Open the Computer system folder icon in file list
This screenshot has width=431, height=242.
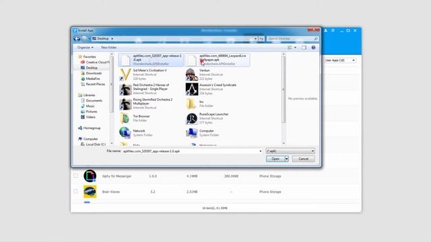click(x=191, y=133)
